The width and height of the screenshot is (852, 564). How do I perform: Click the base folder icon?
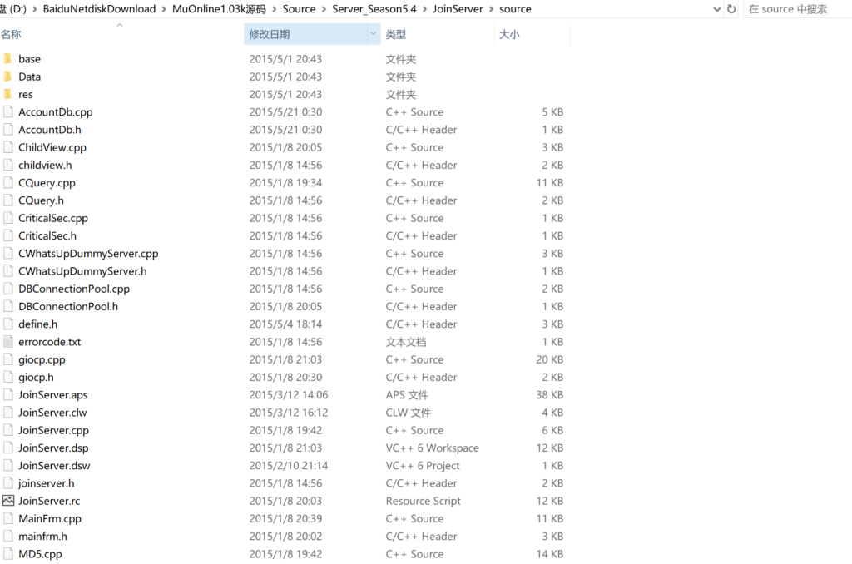8,59
